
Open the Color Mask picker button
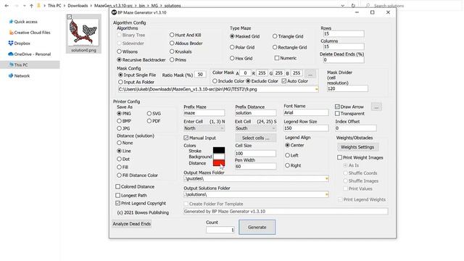pyautogui.click(x=310, y=74)
